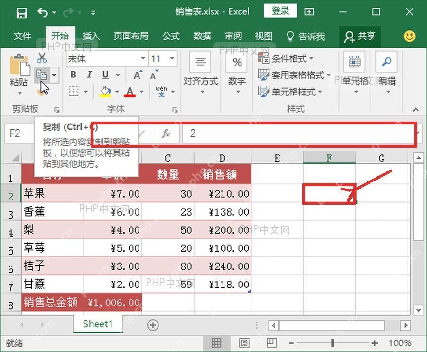
Task: Open the undo history dropdown arrow
Action: coord(54,12)
